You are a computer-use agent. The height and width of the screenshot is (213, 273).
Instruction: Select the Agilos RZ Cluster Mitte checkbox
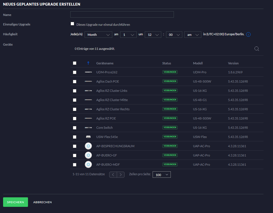click(x=74, y=100)
